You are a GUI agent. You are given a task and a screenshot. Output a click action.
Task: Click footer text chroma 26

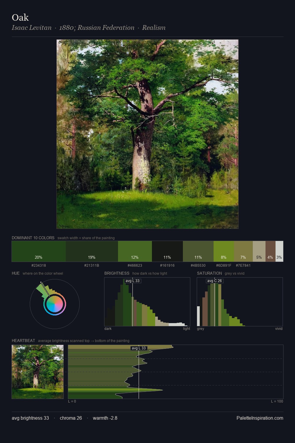pyautogui.click(x=71, y=418)
